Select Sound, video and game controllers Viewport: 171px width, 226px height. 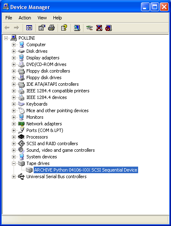click(x=60, y=150)
